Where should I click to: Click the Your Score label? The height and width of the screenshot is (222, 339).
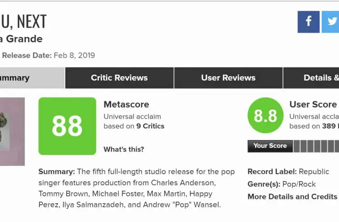pos(270,146)
